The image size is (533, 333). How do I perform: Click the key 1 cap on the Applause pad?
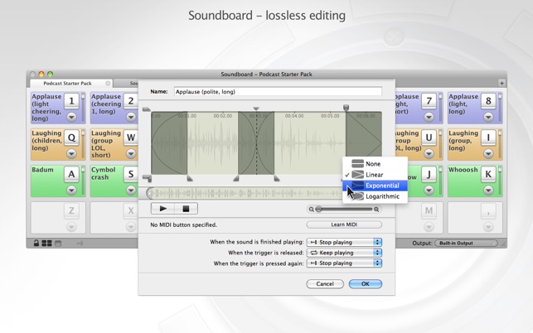coord(72,101)
